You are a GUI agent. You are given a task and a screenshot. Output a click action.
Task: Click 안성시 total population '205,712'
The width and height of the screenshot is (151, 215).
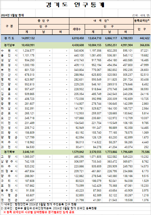(30, 128)
